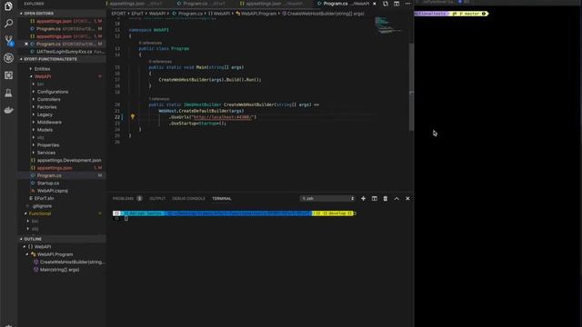
Task: Click the '1 reference' code lens link
Action: tap(159, 99)
